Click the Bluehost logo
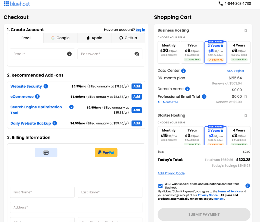The height and width of the screenshot is (222, 260). pyautogui.click(x=17, y=4)
